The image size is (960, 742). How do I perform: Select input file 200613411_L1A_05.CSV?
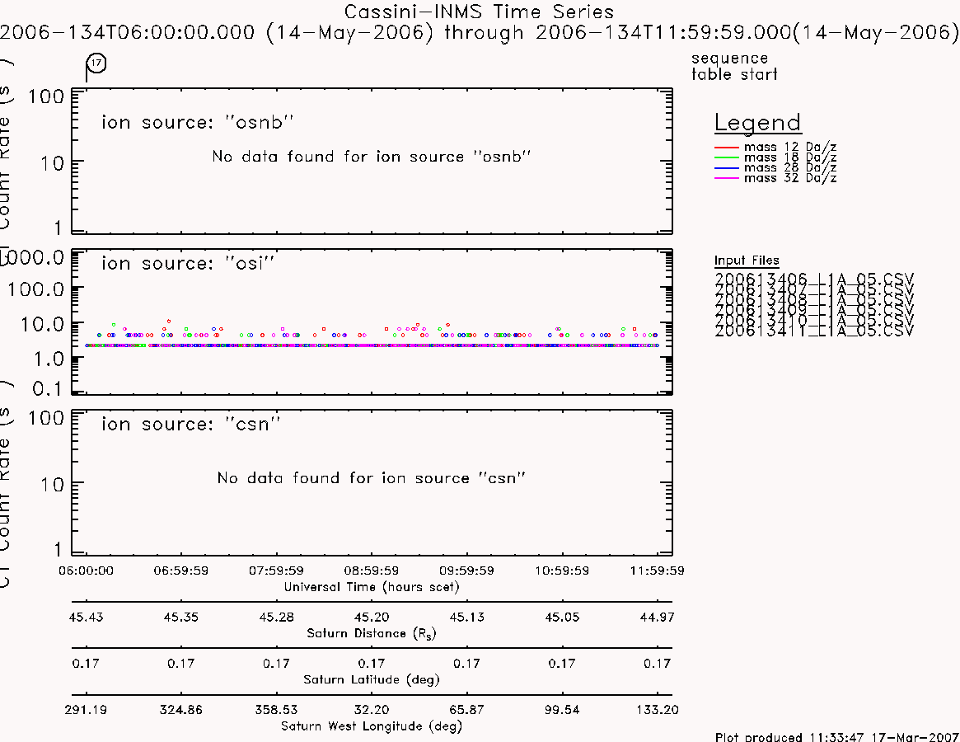[x=813, y=331]
